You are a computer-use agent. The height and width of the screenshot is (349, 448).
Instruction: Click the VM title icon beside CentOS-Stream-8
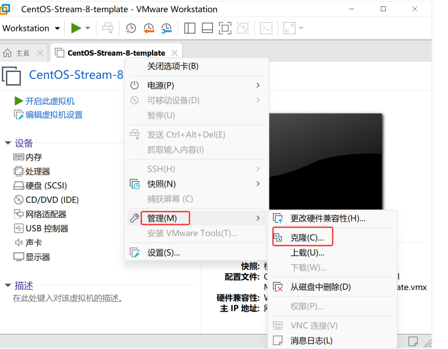click(12, 76)
